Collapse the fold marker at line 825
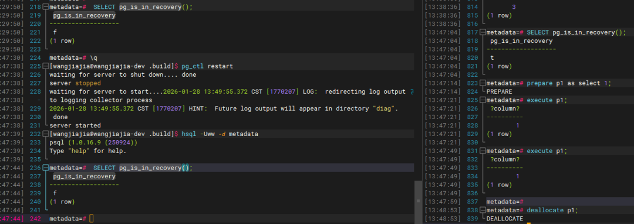Viewport: 634px width, 224px height. (483, 100)
